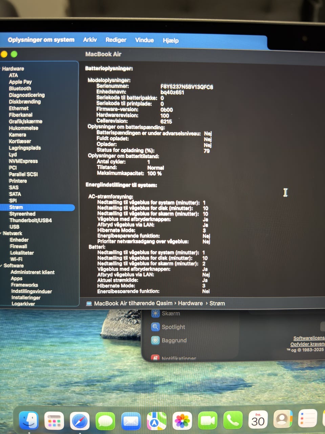Open the Vindue menu
Image resolution: width=325 pixels, height=434 pixels.
(145, 40)
